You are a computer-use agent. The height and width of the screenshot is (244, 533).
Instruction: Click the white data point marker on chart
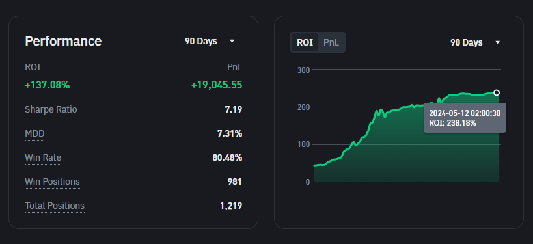[x=497, y=92]
